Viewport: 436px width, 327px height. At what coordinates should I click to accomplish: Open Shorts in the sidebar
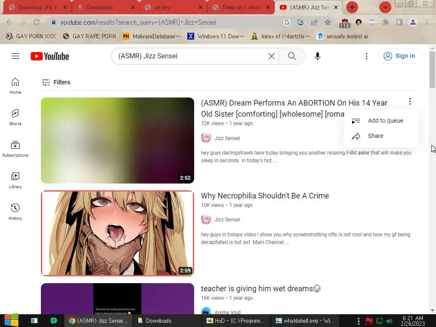tap(15, 117)
